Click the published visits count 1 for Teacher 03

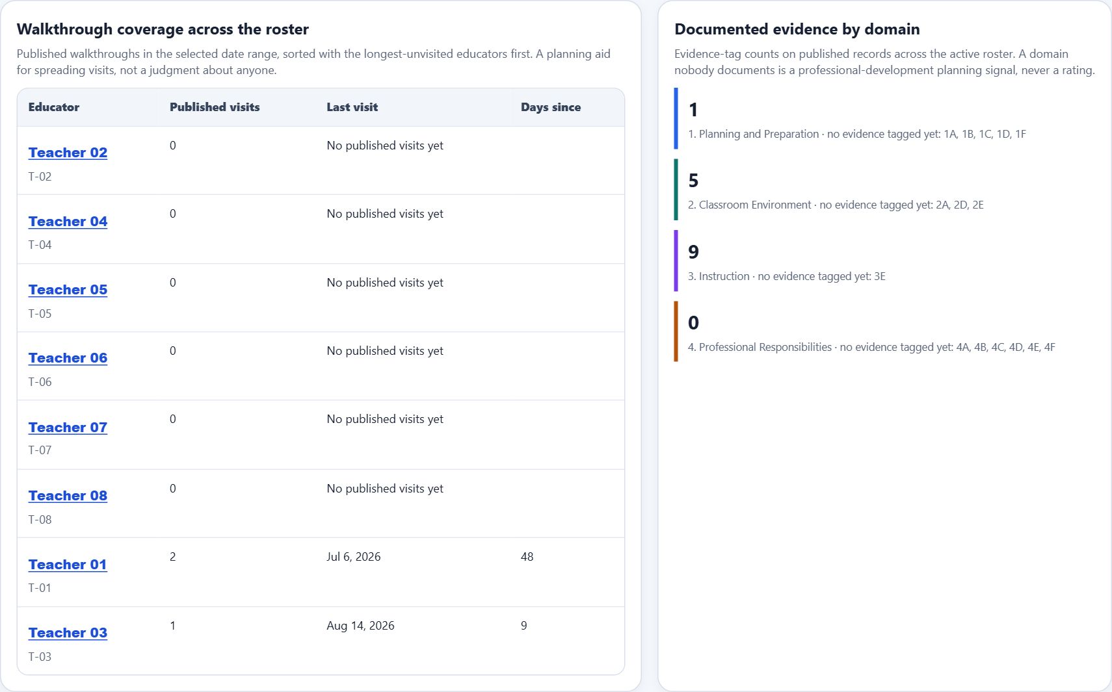pos(173,626)
